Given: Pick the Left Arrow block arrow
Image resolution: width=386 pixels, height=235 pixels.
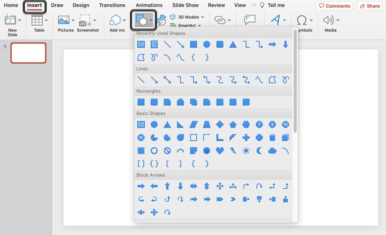Looking at the screenshot, I should click(154, 186).
